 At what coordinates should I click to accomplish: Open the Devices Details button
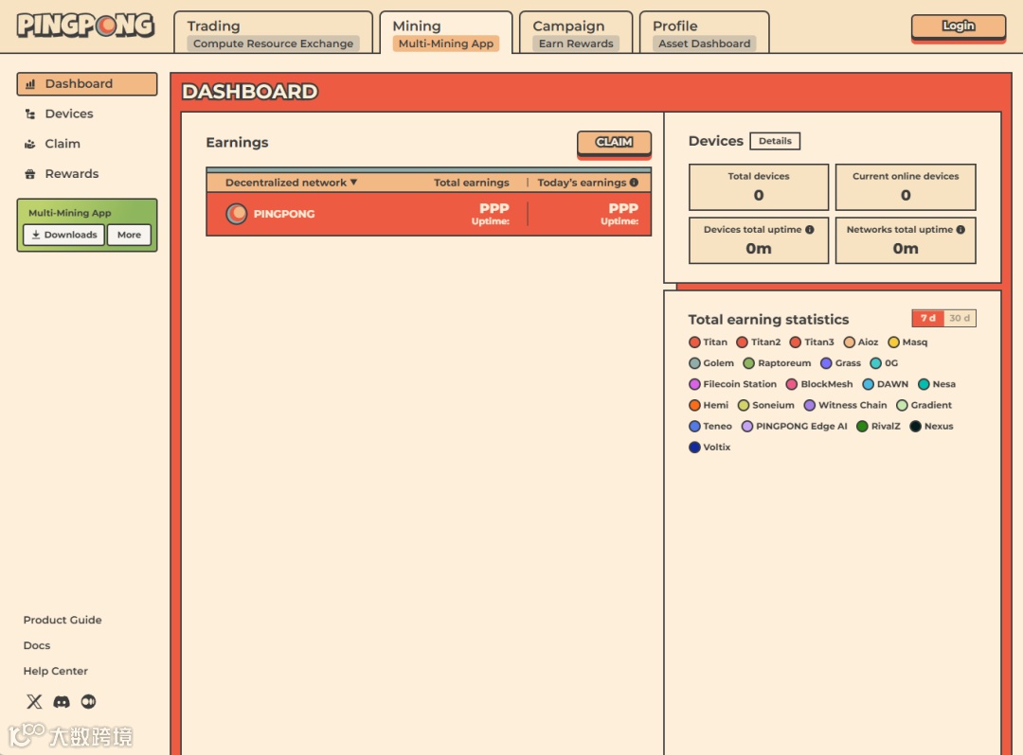[x=775, y=141]
